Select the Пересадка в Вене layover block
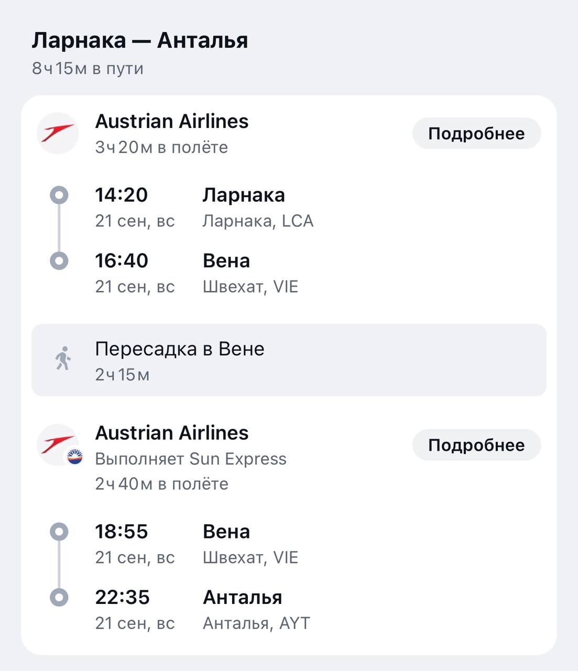This screenshot has height=671, width=578. point(289,360)
